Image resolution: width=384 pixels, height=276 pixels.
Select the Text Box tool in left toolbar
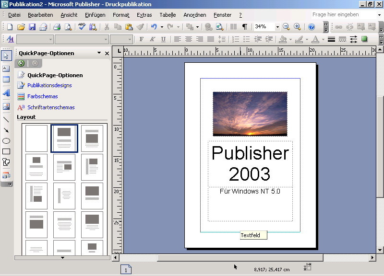[6, 69]
